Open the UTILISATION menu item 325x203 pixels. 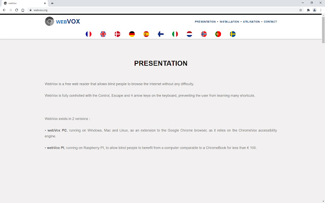point(251,21)
